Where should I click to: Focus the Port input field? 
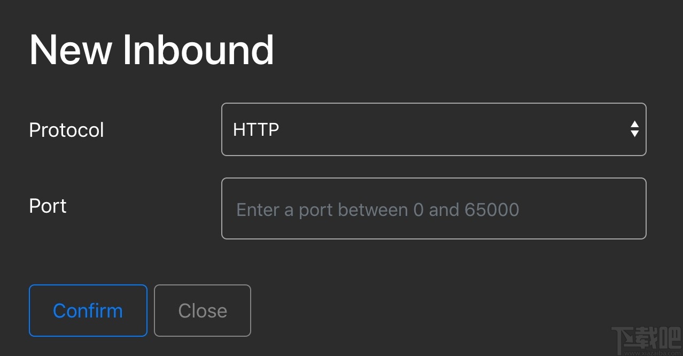(x=433, y=208)
